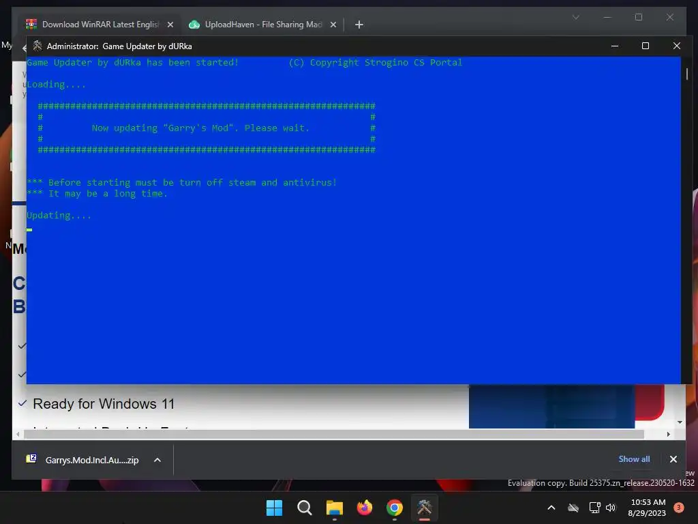The height and width of the screenshot is (524, 698).
Task: Click the 'Loading....' console line
Action: [x=56, y=85]
